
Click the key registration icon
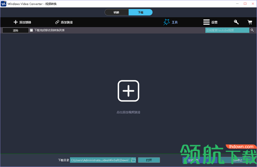(x=236, y=22)
